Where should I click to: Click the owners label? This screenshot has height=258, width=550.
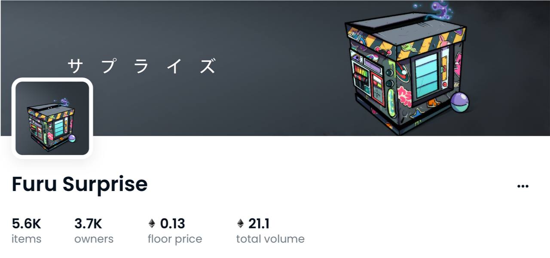[x=94, y=239]
